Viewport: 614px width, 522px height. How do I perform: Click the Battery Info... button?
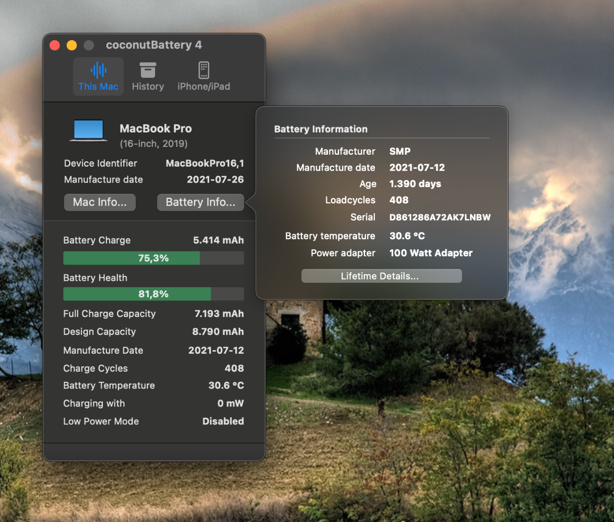[x=200, y=202]
